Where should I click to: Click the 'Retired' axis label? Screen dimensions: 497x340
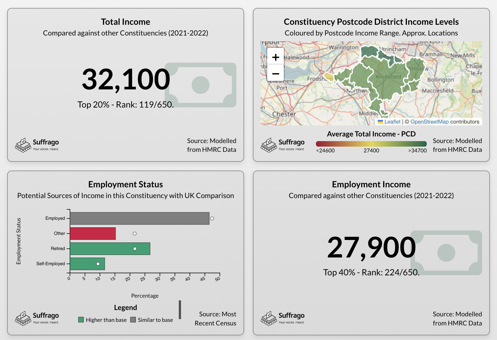(x=58, y=248)
